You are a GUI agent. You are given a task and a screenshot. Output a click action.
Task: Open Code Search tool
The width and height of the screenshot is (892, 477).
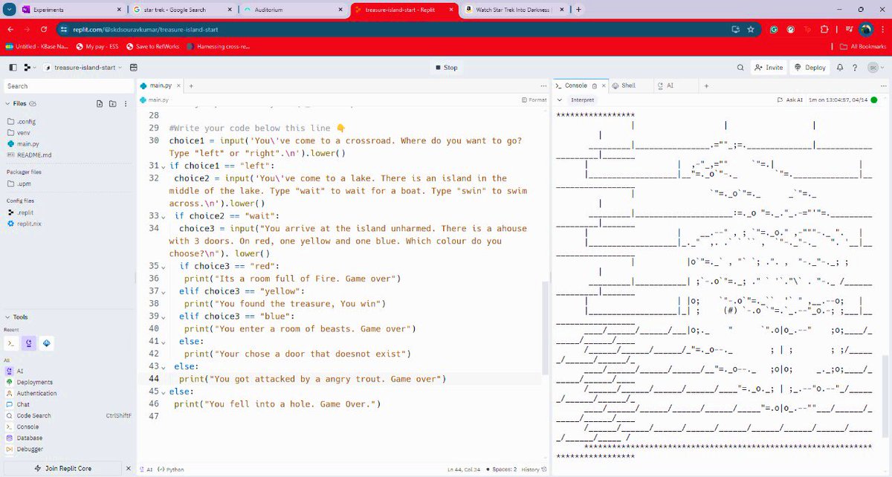[x=34, y=415]
